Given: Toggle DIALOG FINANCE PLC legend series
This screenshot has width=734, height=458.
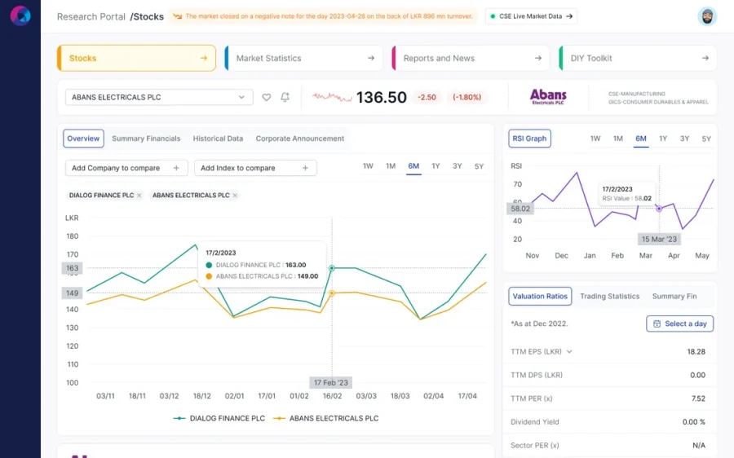Looking at the screenshot, I should (219, 418).
